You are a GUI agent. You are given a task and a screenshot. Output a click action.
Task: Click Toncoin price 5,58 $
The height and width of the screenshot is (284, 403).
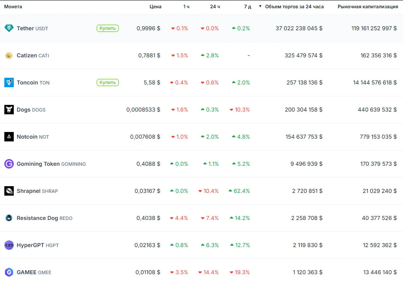click(x=152, y=82)
